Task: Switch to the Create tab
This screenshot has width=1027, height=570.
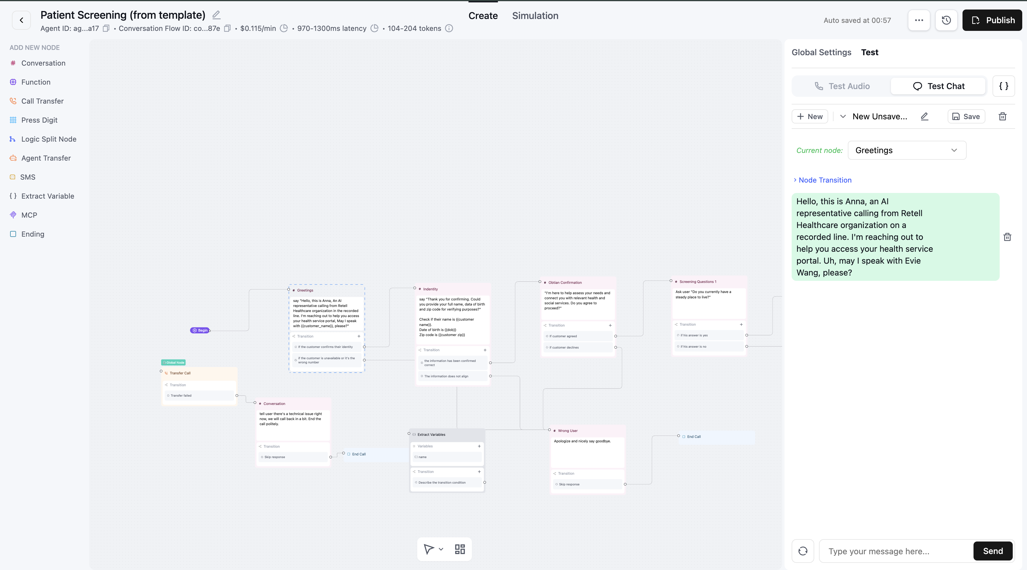Action: click(x=483, y=15)
